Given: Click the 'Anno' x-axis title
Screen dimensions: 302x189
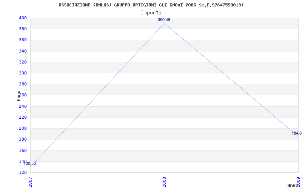Looking at the screenshot, I should [293, 185].
